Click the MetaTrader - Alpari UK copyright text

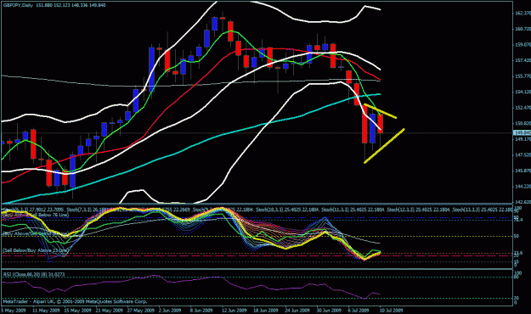tap(75, 301)
